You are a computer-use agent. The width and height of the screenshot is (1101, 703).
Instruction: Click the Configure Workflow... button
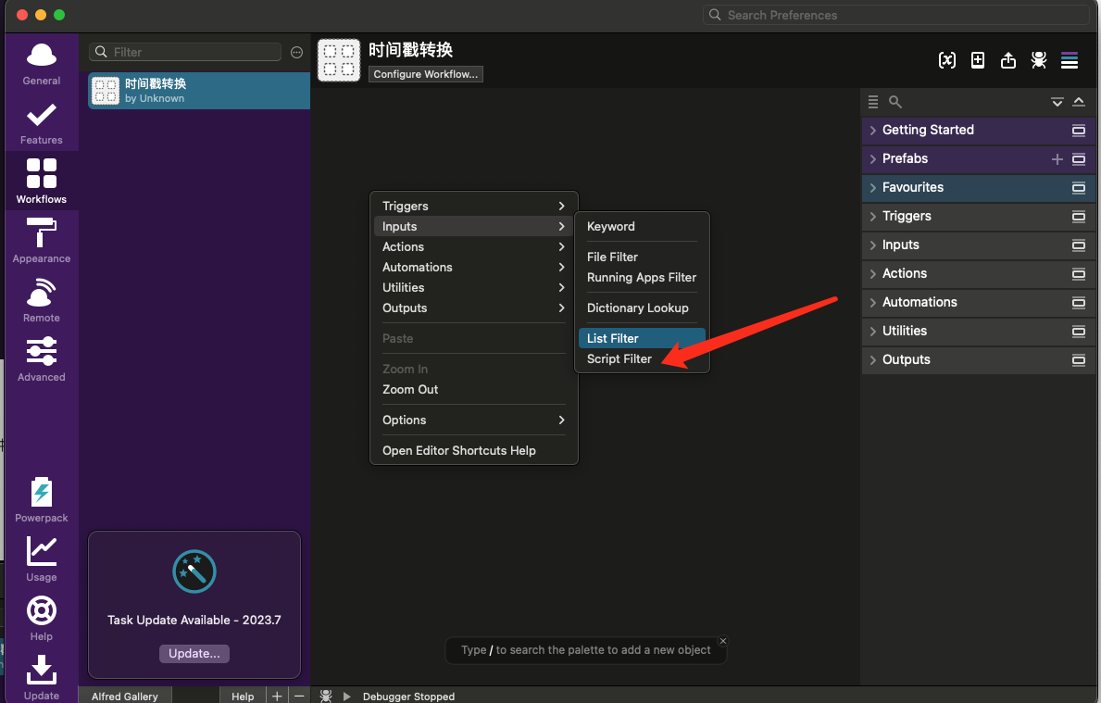coord(426,74)
